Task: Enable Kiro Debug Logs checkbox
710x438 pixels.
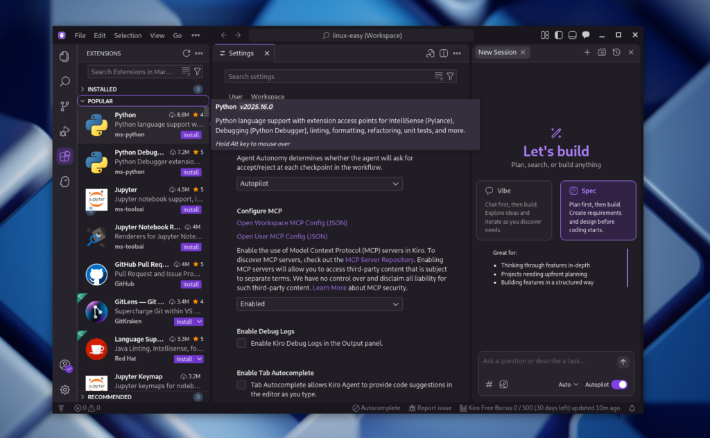Action: (241, 343)
